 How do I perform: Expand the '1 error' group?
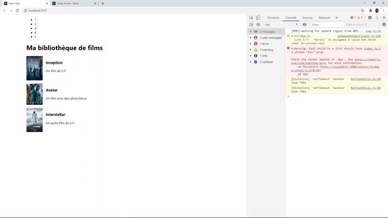coord(250,44)
